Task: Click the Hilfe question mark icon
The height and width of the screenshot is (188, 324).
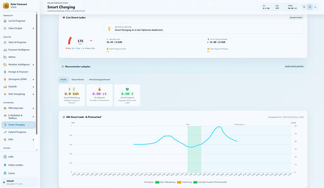Action: 5,157
